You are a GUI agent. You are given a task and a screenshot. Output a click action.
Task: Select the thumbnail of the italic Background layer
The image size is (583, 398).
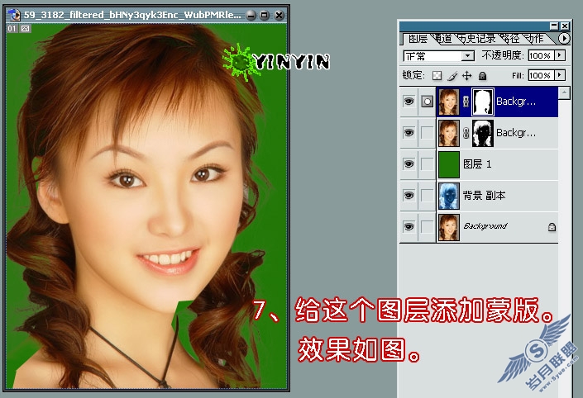[x=449, y=227]
